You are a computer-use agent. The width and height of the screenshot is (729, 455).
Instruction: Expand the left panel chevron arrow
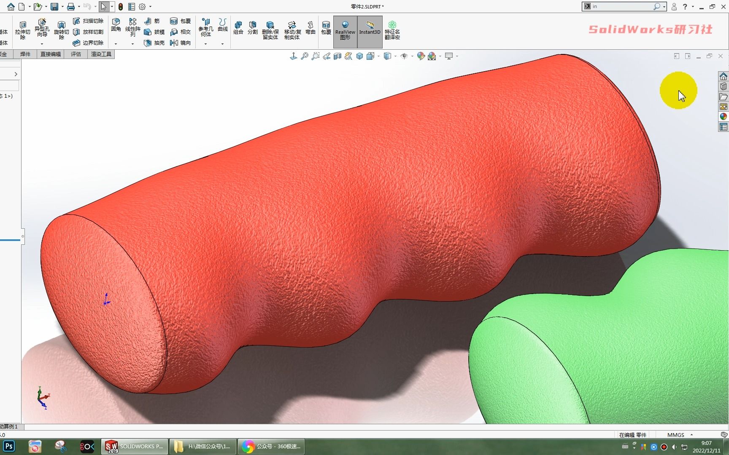(x=16, y=74)
